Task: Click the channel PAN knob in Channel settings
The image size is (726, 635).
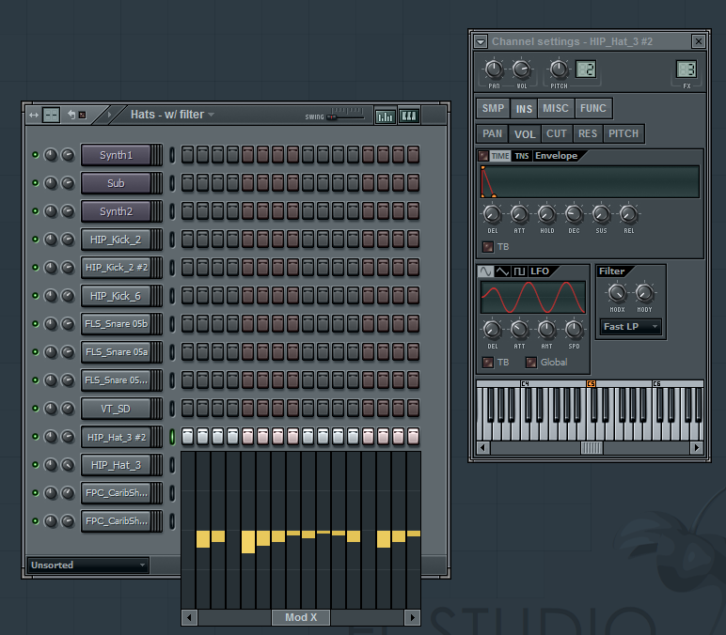Action: (x=494, y=70)
